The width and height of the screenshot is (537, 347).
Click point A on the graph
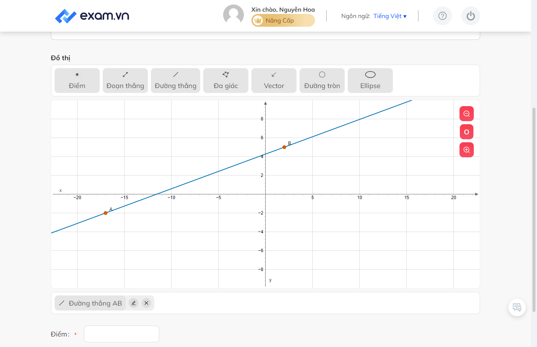(106, 213)
